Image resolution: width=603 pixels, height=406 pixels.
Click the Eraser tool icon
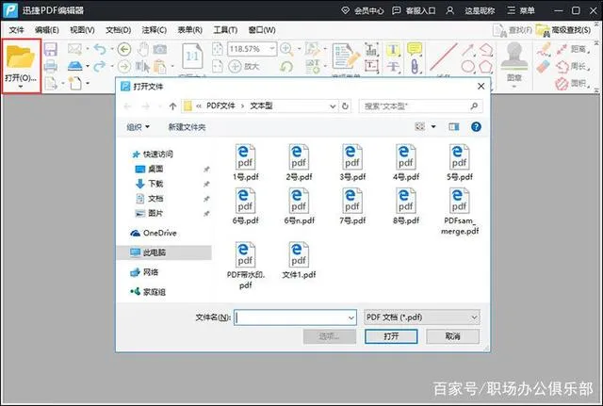[544, 67]
